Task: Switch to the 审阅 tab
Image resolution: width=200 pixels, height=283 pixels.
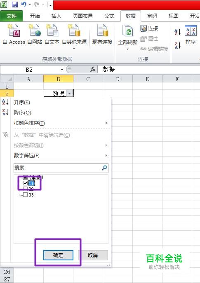Action: [x=152, y=16]
